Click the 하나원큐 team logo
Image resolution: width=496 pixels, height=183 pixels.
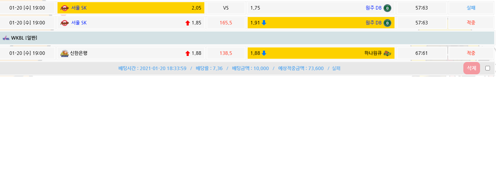click(387, 53)
